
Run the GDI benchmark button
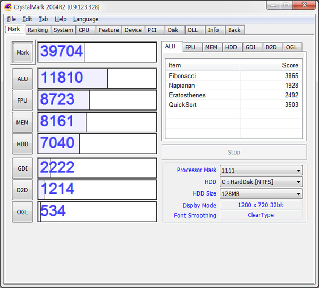coord(22,168)
